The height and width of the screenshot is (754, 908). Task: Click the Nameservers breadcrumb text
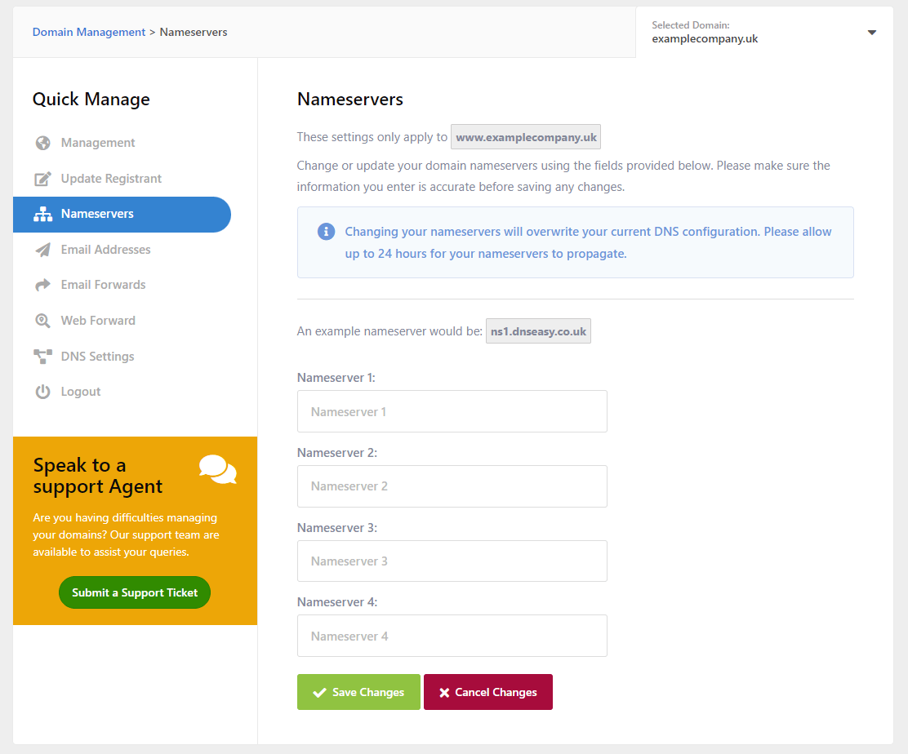tap(194, 33)
